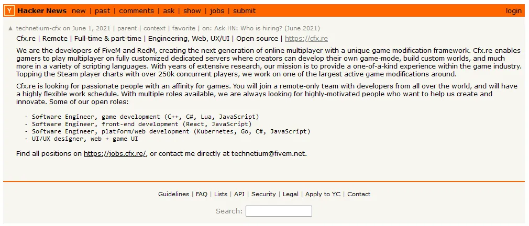Visit the https://cfx.re link
The height and width of the screenshot is (226, 529).
pyautogui.click(x=306, y=38)
